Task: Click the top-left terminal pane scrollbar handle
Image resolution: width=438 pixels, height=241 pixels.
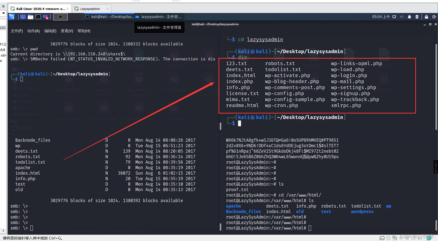Action: pos(220,126)
